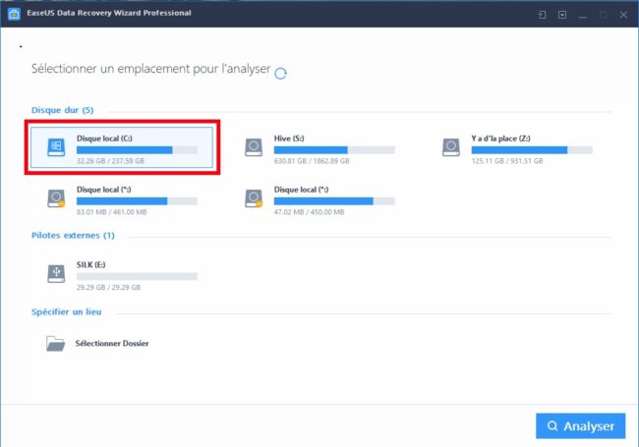This screenshot has height=447, width=639.
Task: Click the Y a d'la place (Z:) usage bar
Action: pos(532,150)
